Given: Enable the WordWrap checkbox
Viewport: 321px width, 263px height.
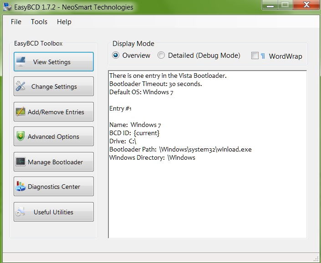Looking at the screenshot, I should coord(255,56).
